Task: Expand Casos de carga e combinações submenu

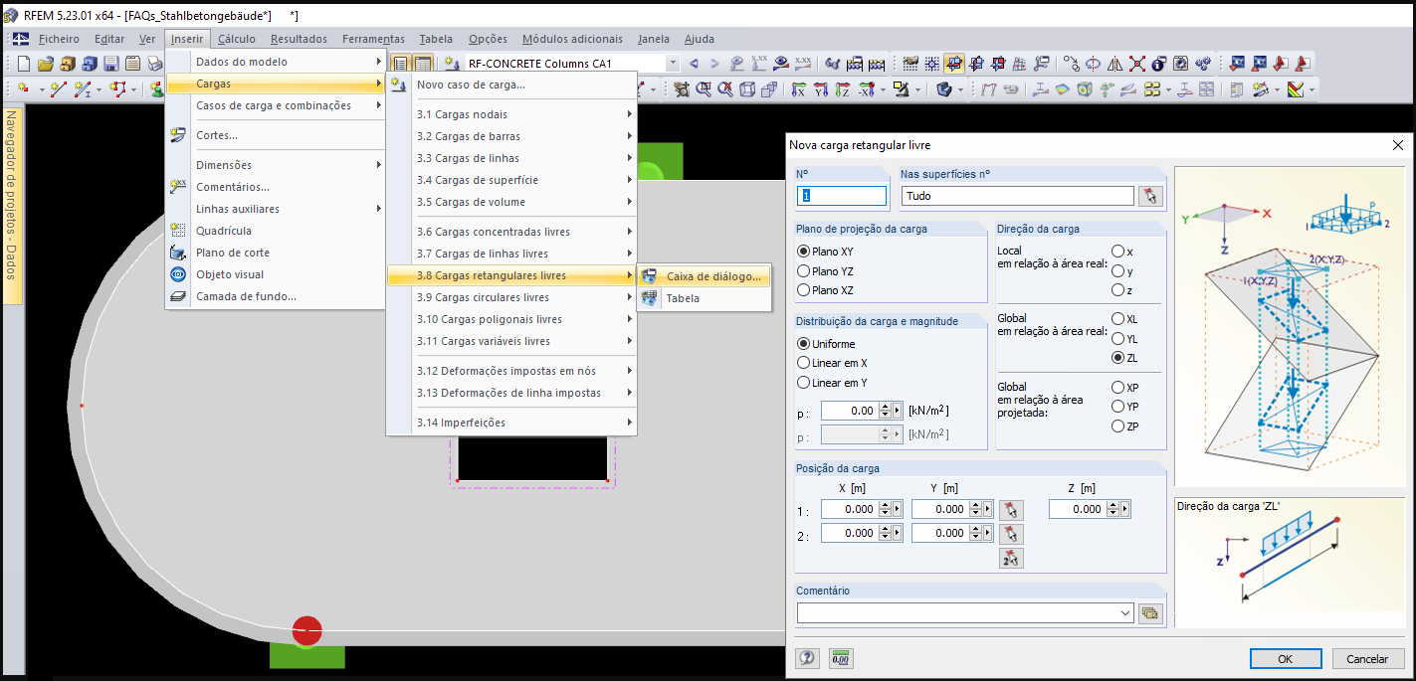Action: click(276, 105)
